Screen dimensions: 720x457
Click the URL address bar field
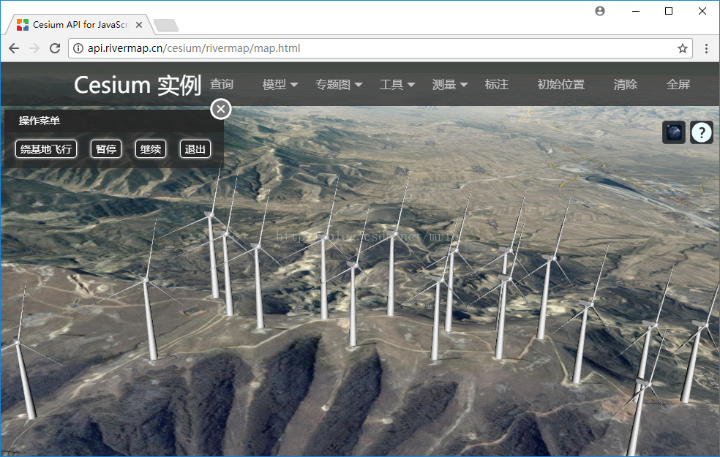point(366,48)
